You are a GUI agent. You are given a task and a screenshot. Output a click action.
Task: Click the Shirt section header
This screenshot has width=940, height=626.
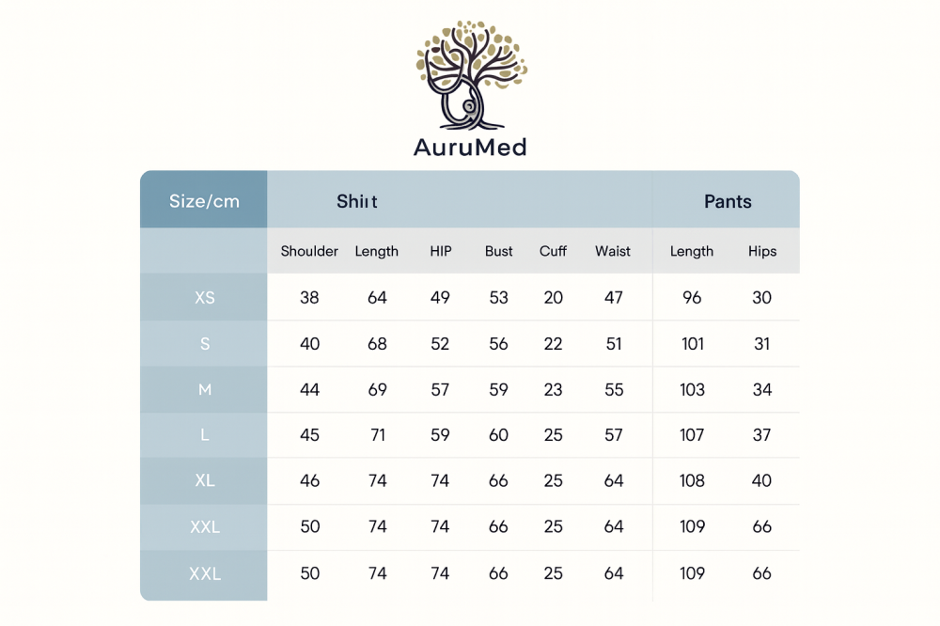point(357,201)
